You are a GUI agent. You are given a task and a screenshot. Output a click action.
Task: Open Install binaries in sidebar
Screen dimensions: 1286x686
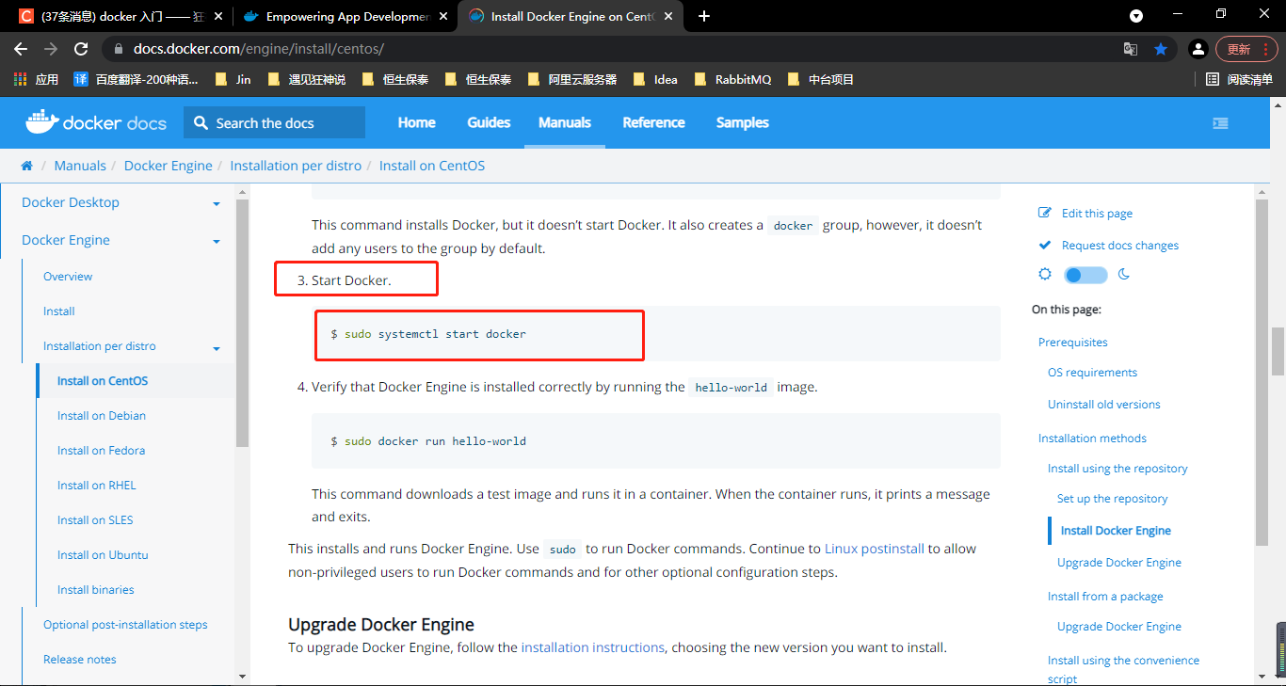[95, 590]
